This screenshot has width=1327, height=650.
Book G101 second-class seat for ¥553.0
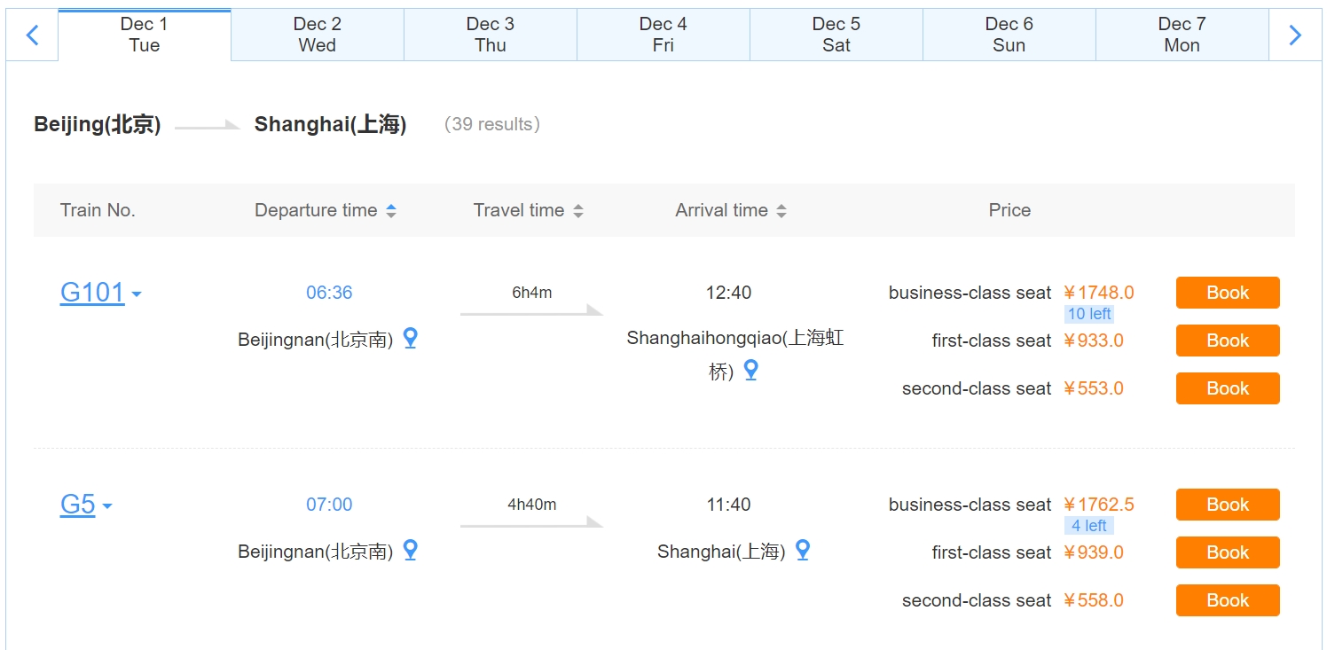click(1228, 388)
